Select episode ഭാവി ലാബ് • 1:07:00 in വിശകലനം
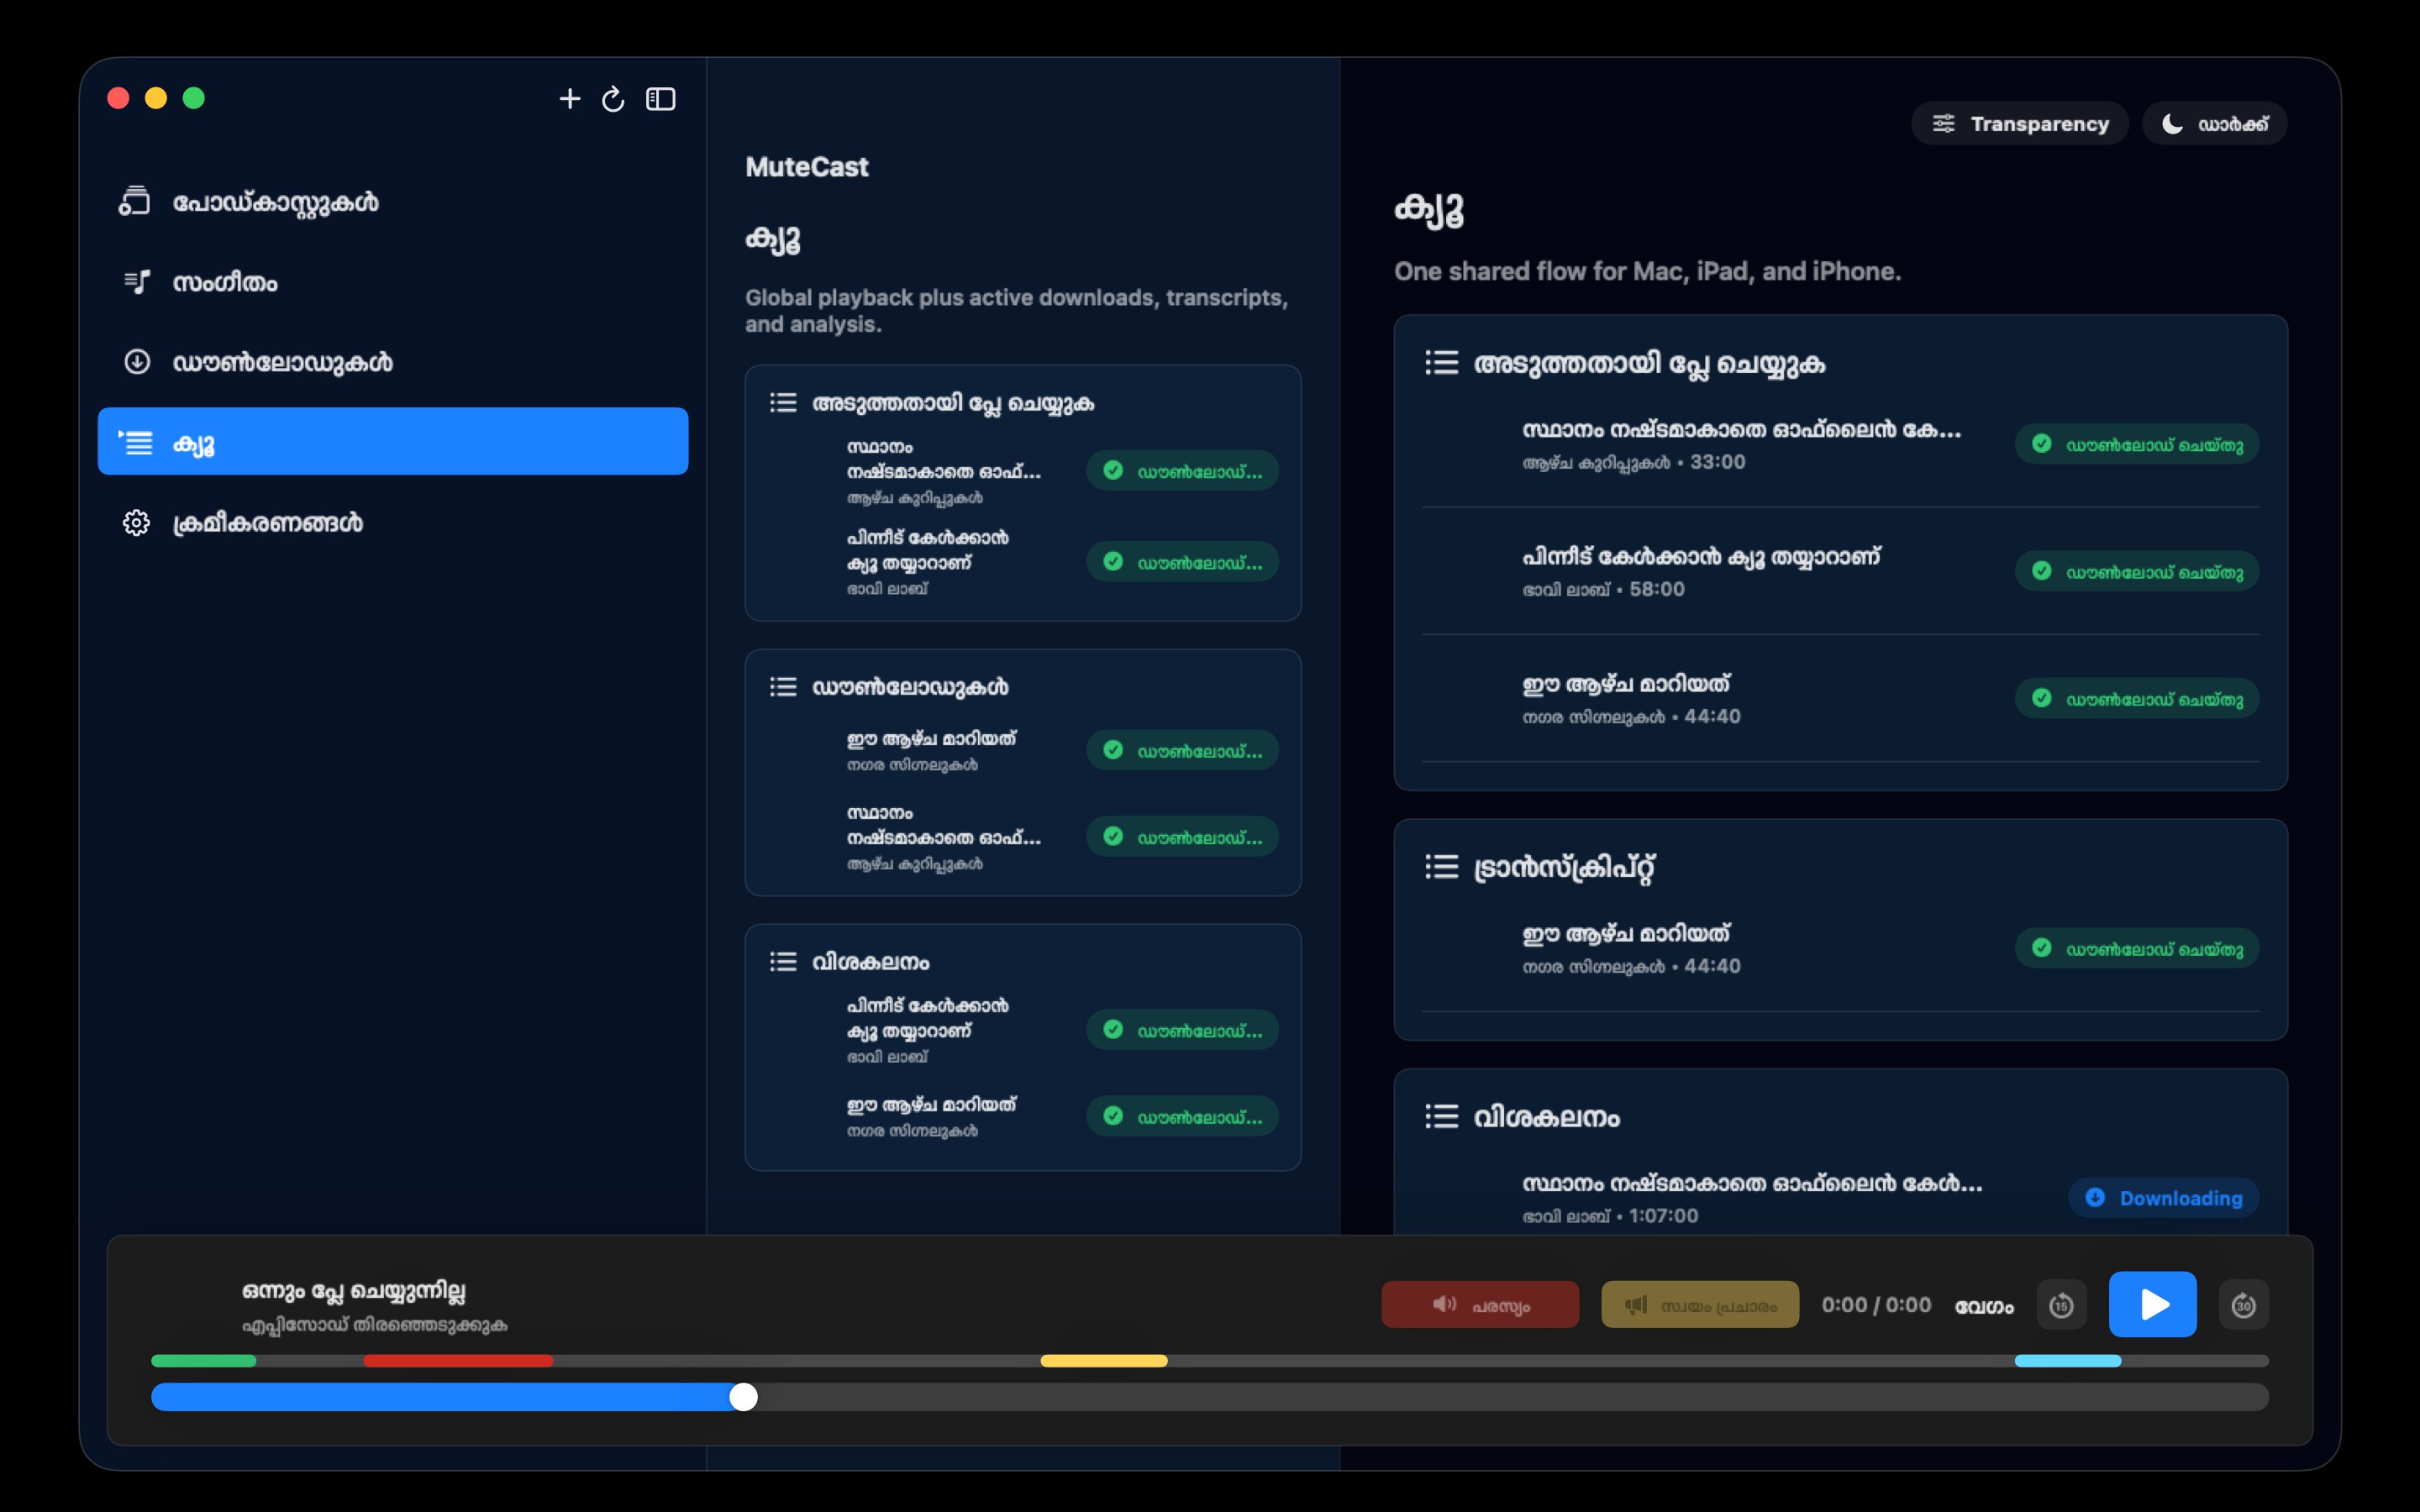The image size is (2420, 1512). tap(1841, 1198)
